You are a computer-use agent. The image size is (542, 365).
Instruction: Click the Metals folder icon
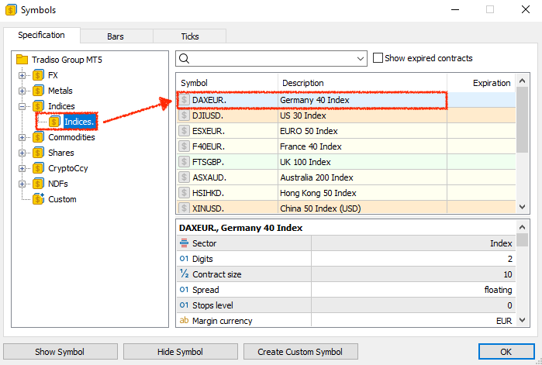[x=38, y=91]
